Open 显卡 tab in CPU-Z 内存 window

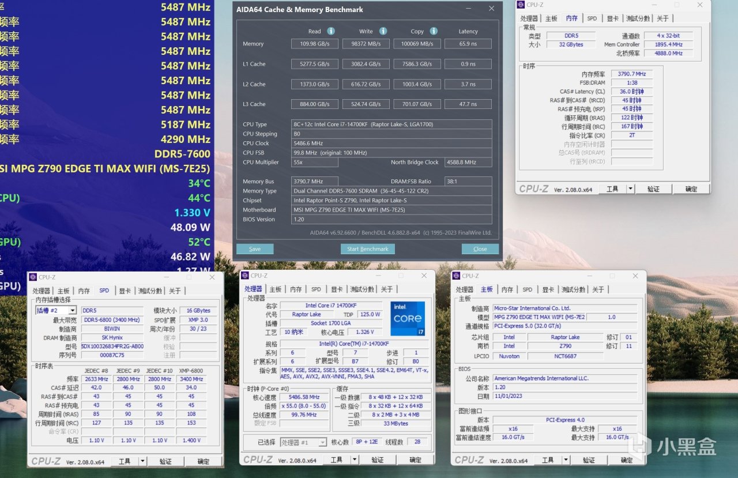coord(612,18)
